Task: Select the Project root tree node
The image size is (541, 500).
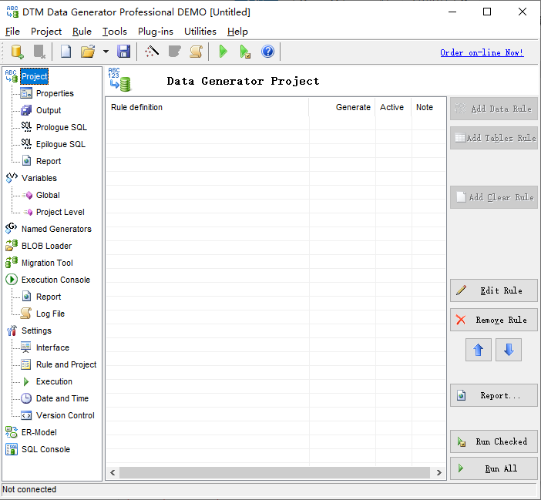Action: coord(34,76)
